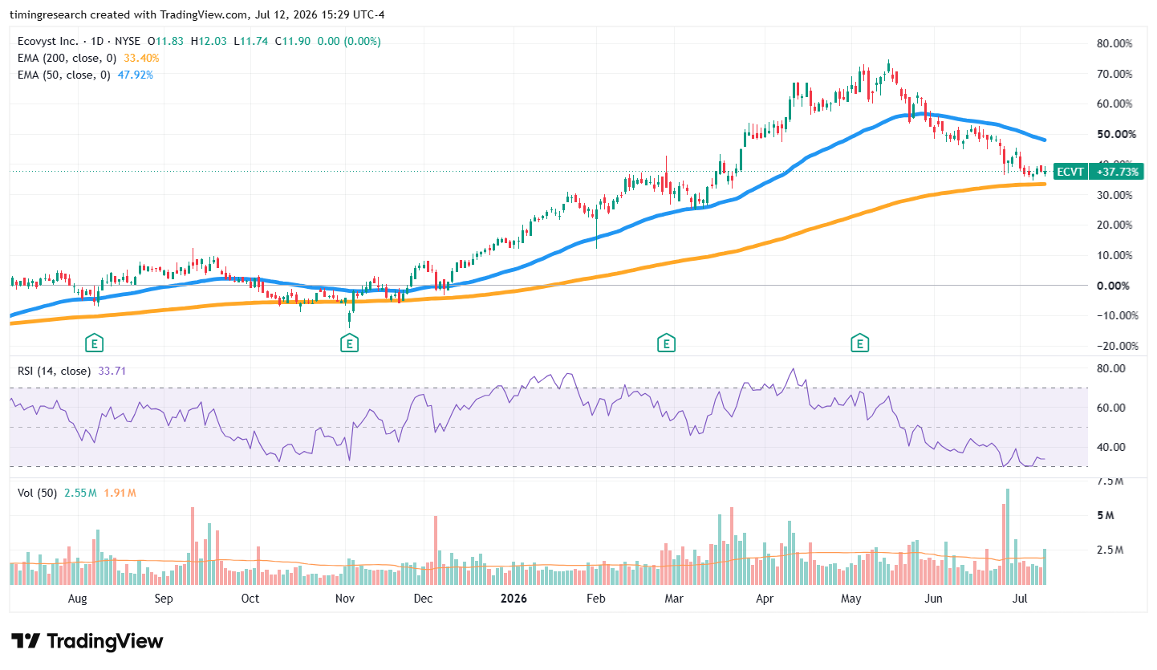Click the Mar label on the time axis
The width and height of the screenshot is (1157, 670).
674,599
